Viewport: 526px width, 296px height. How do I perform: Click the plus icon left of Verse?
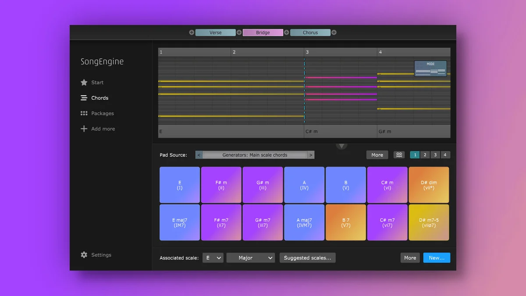[x=192, y=32]
